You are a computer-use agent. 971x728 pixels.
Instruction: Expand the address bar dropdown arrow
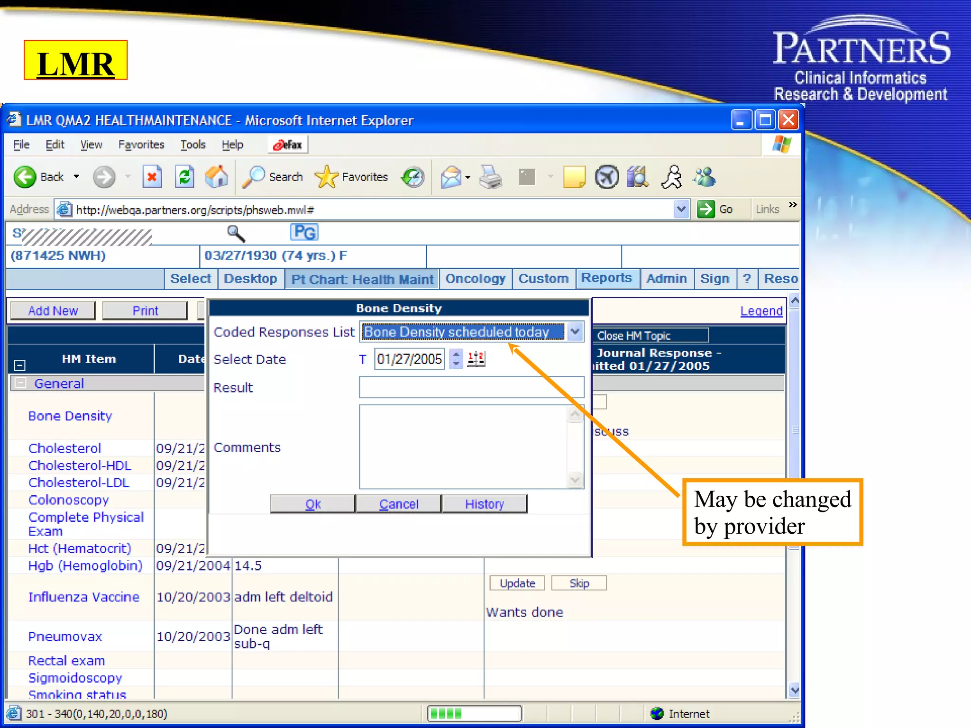pos(681,209)
